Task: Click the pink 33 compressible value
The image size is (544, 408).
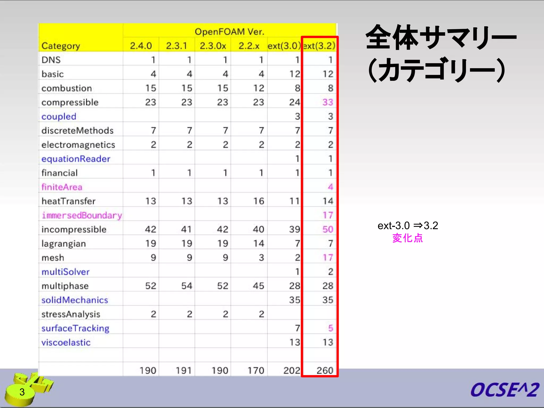Action: (328, 102)
